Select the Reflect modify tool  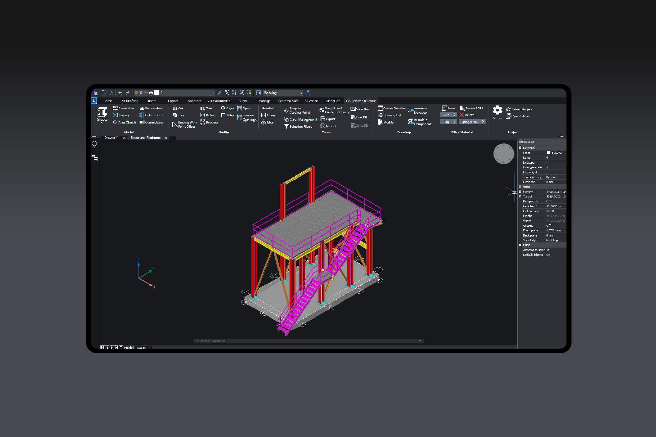tap(209, 115)
